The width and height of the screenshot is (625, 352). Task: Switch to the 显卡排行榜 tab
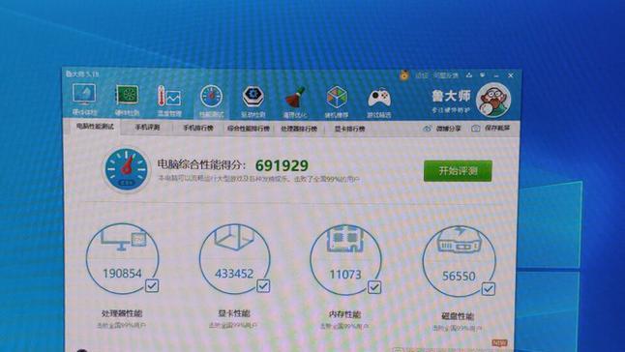click(x=349, y=129)
